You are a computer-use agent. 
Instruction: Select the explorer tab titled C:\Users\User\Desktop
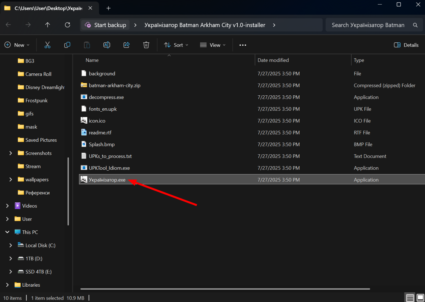click(50, 8)
